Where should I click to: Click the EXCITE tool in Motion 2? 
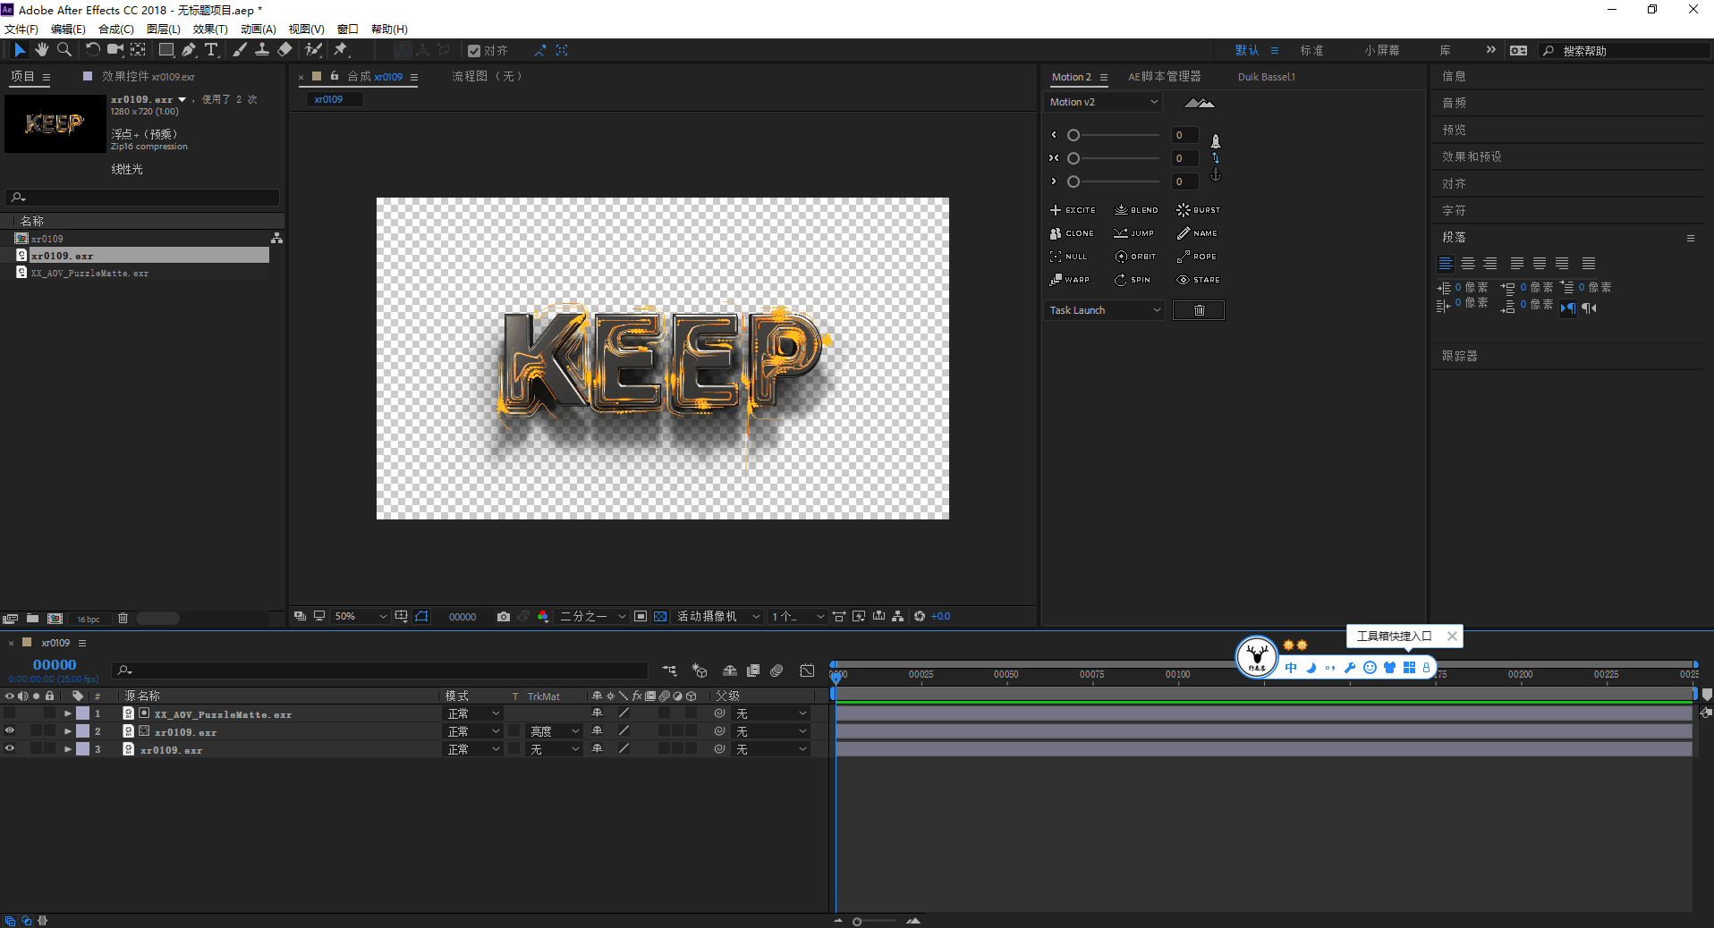(1073, 210)
